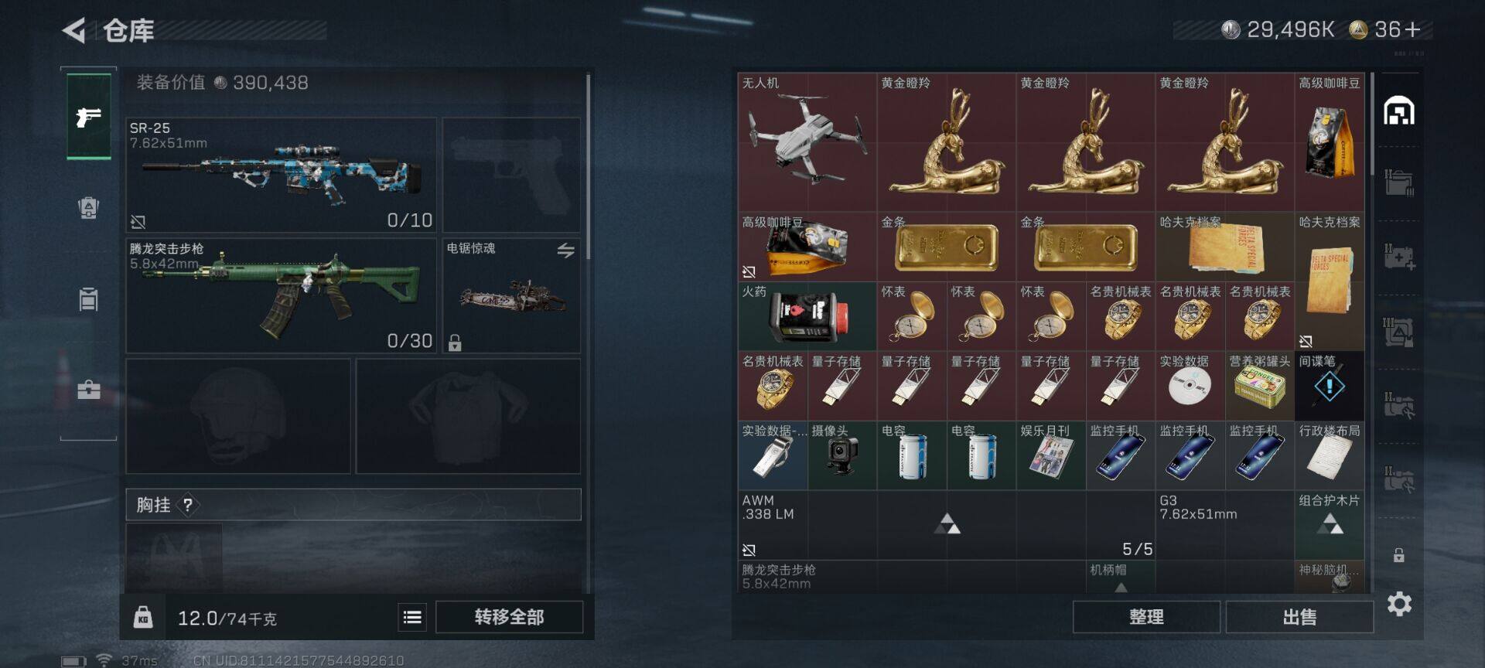Click the plus icon next to 36 currency
Viewport: 1485px width, 668px height.
tap(1413, 29)
